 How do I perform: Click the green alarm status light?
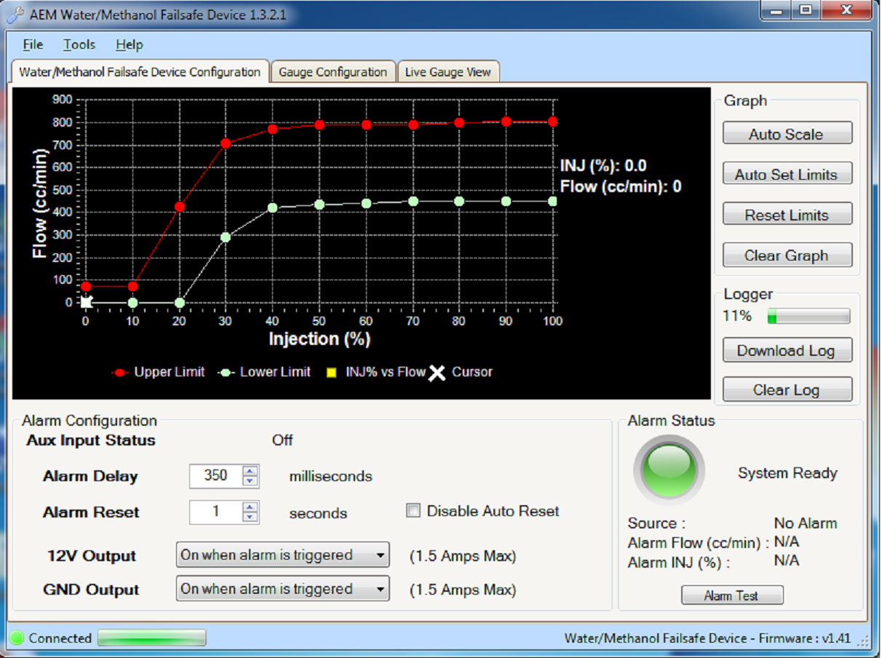tap(669, 470)
